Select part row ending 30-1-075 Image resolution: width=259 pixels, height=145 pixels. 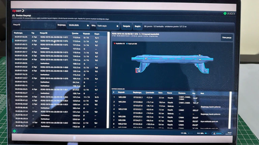pos(60,45)
